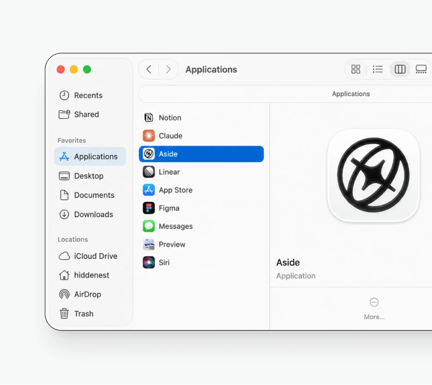Close the Finder window with red button
The width and height of the screenshot is (432, 385).
pos(60,69)
